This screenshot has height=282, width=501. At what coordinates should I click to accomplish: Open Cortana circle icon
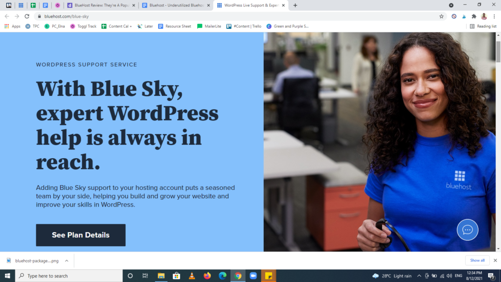pyautogui.click(x=130, y=276)
